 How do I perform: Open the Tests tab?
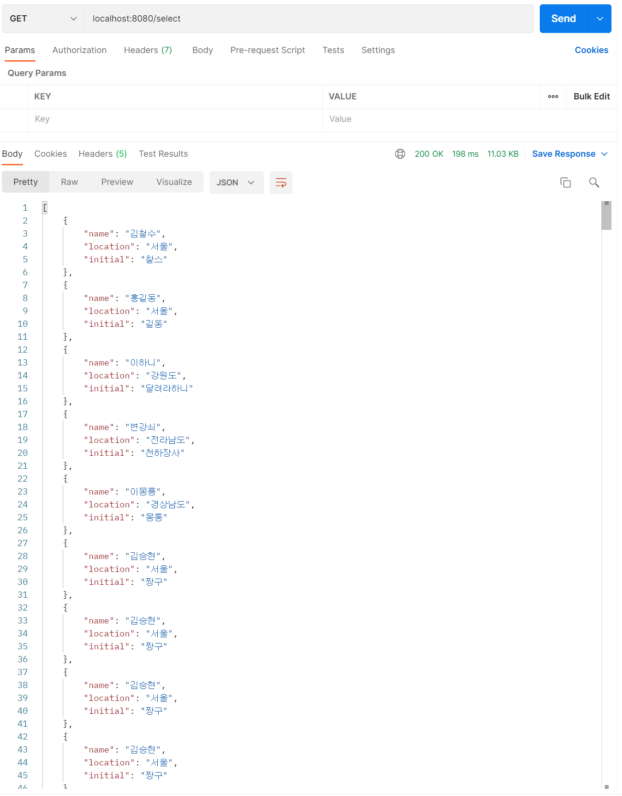tap(333, 50)
